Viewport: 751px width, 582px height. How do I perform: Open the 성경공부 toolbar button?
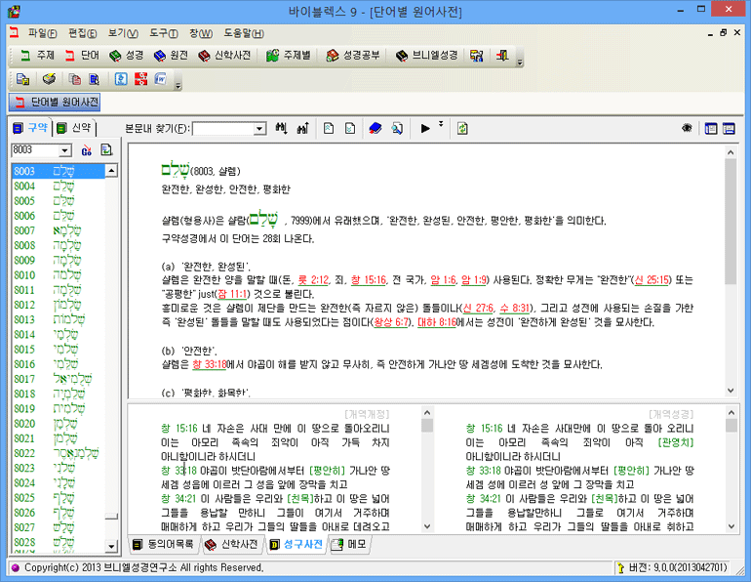click(352, 56)
